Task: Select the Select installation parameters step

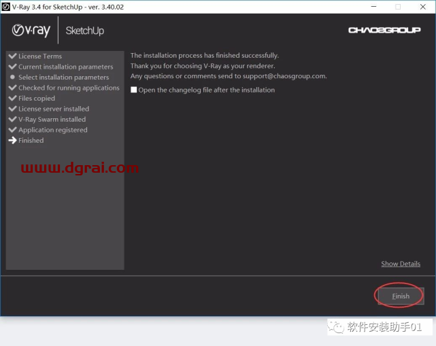Action: [64, 77]
